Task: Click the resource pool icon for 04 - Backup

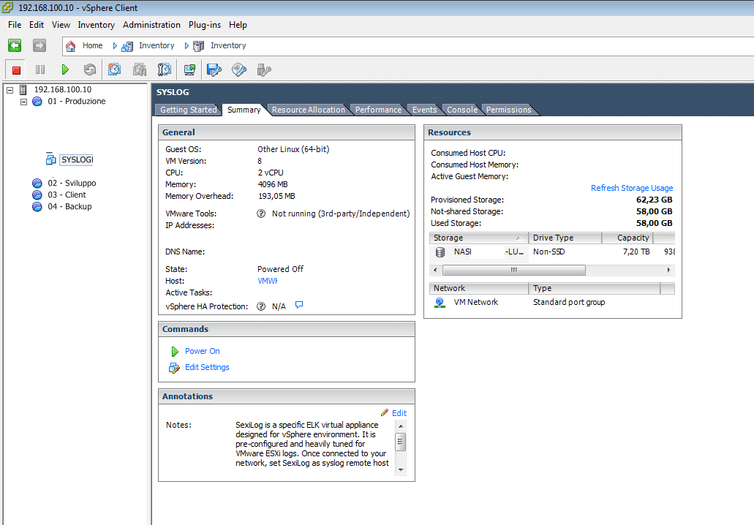Action: pos(37,207)
